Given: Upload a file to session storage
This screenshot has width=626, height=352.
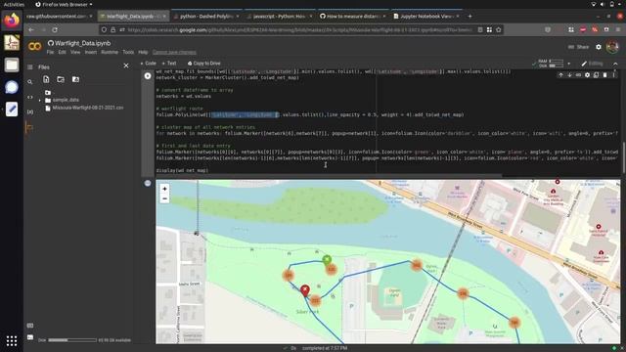Looking at the screenshot, I should point(46,79).
